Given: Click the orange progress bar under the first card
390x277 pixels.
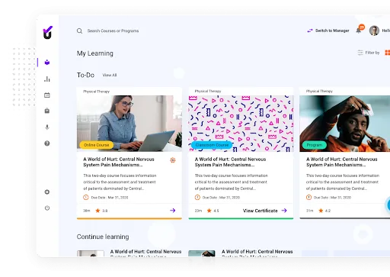Looking at the screenshot, I should point(129,218).
